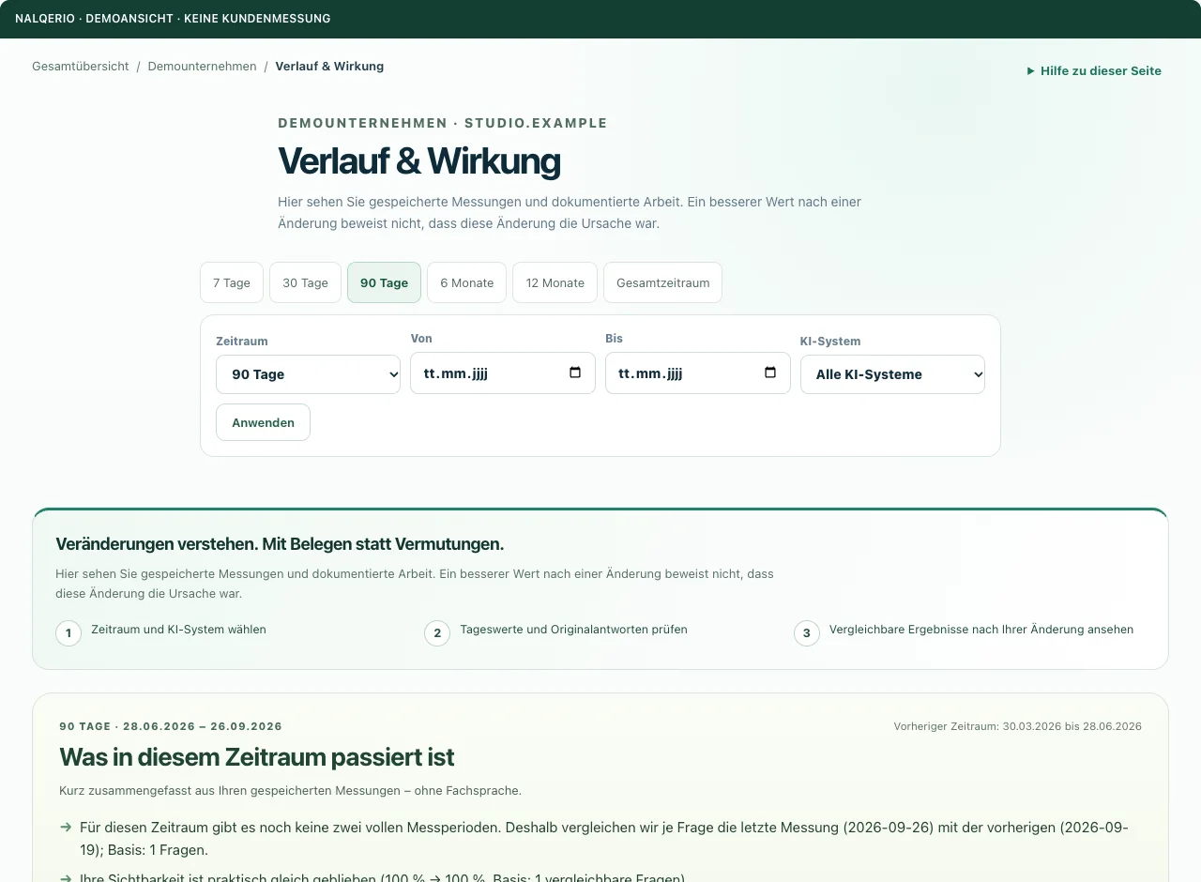The height and width of the screenshot is (882, 1201).
Task: Click step text 'Tageswerte und Originalantworten prüfen'
Action: click(573, 630)
